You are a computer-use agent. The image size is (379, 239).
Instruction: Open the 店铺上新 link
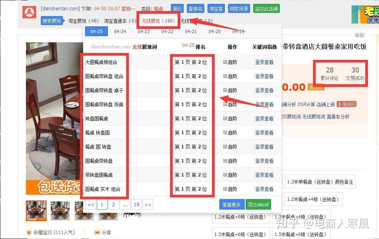click(326, 104)
